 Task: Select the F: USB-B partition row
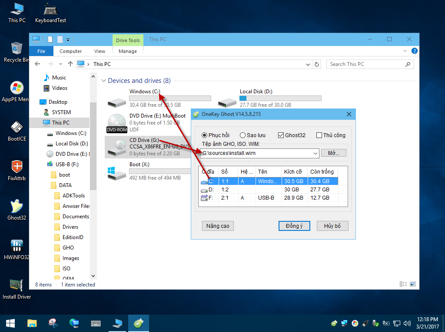[269, 197]
